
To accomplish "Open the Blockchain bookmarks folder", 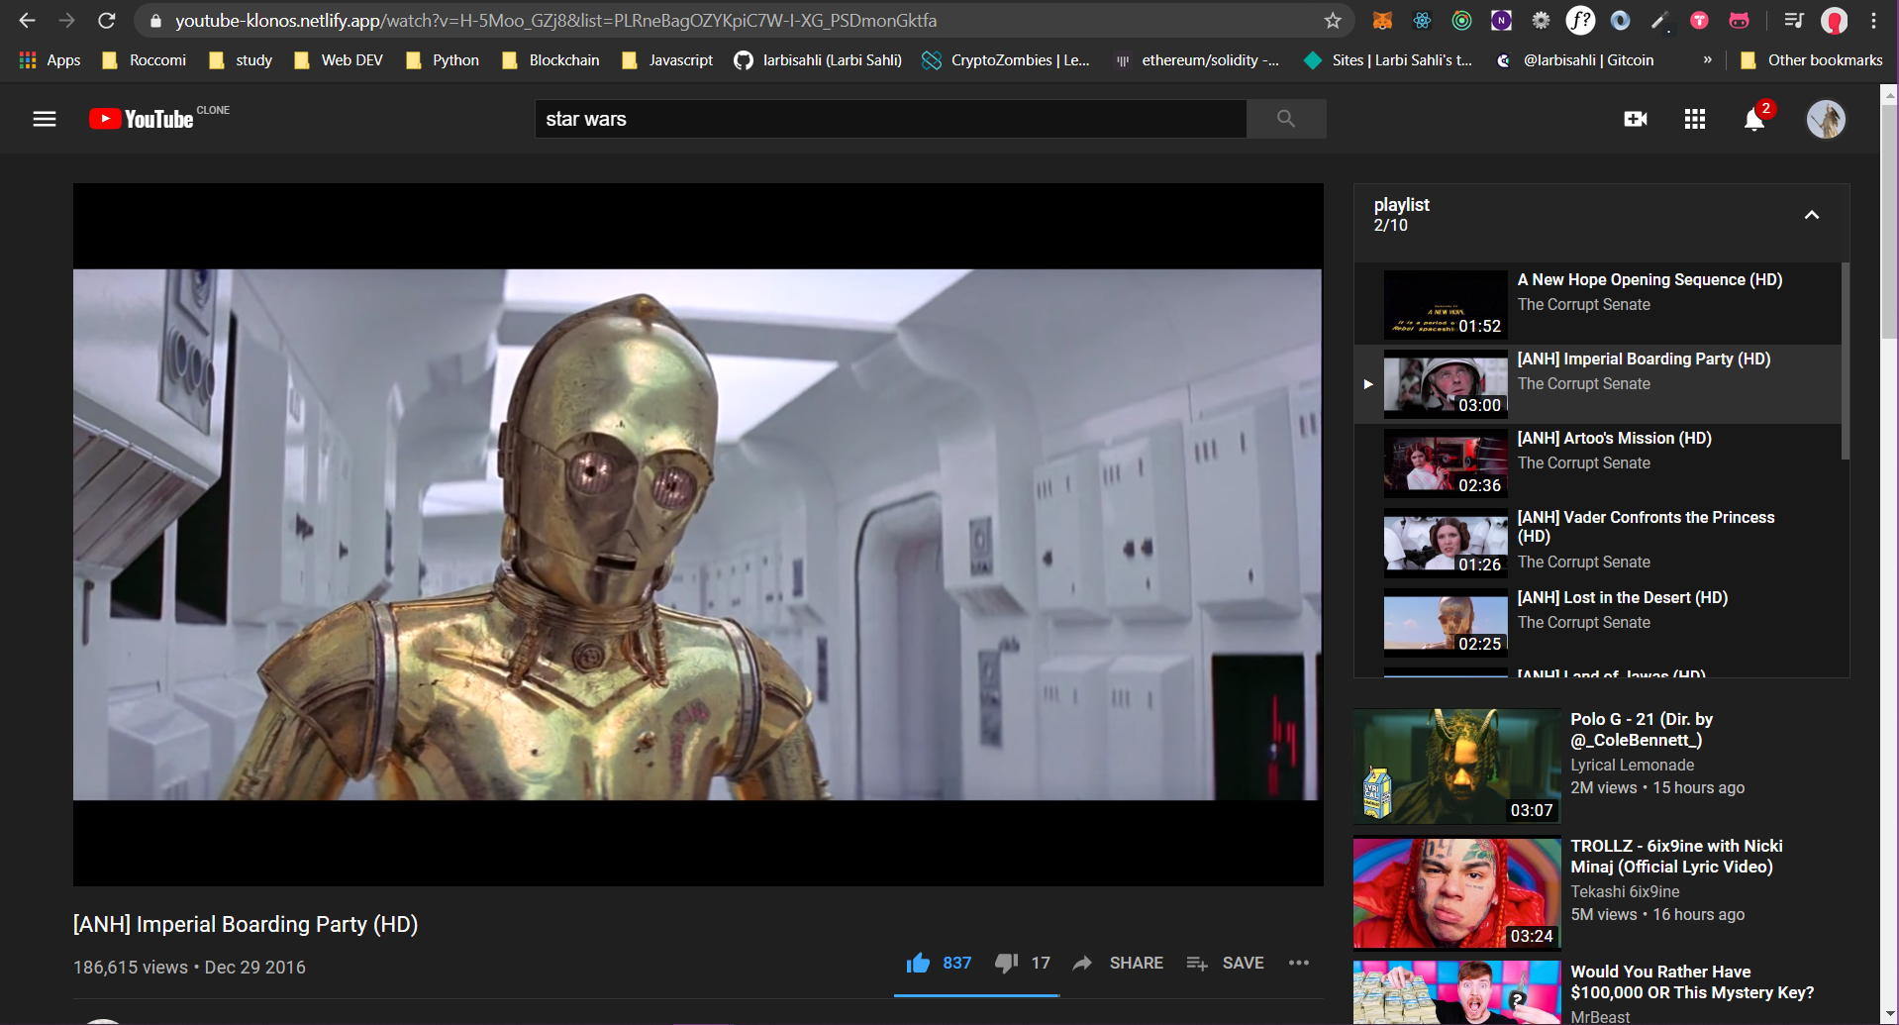I will [x=550, y=59].
